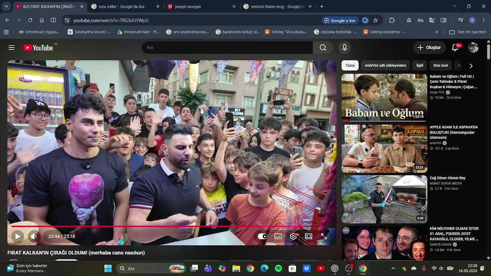Open the Immanuel Kant bookmark
491x276 pixels.
coord(138,32)
